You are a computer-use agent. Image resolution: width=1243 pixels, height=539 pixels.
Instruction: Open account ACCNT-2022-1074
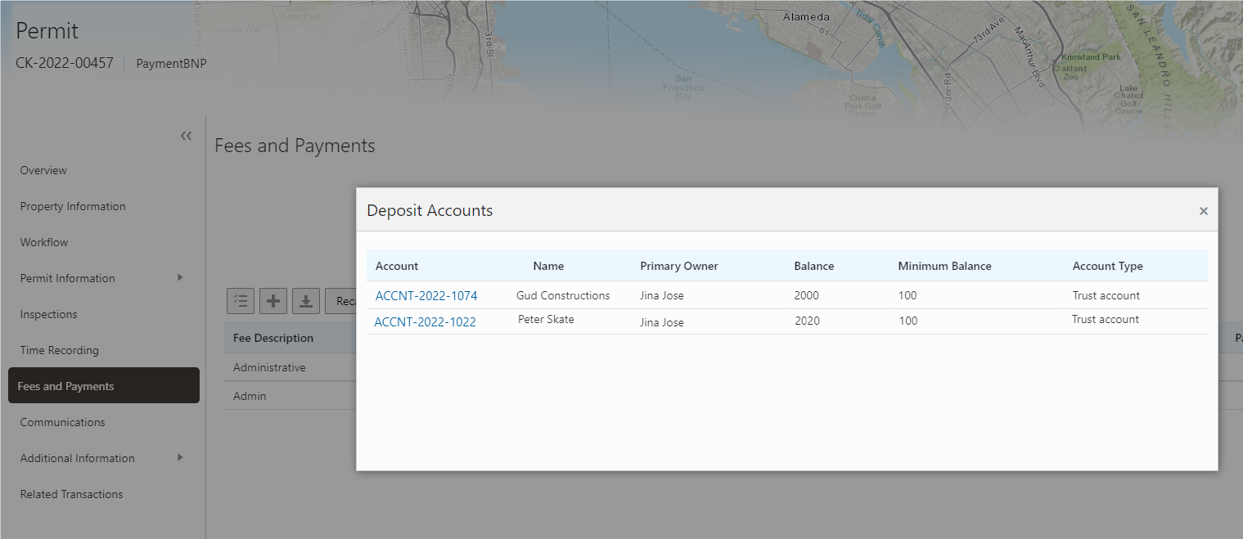pyautogui.click(x=426, y=295)
